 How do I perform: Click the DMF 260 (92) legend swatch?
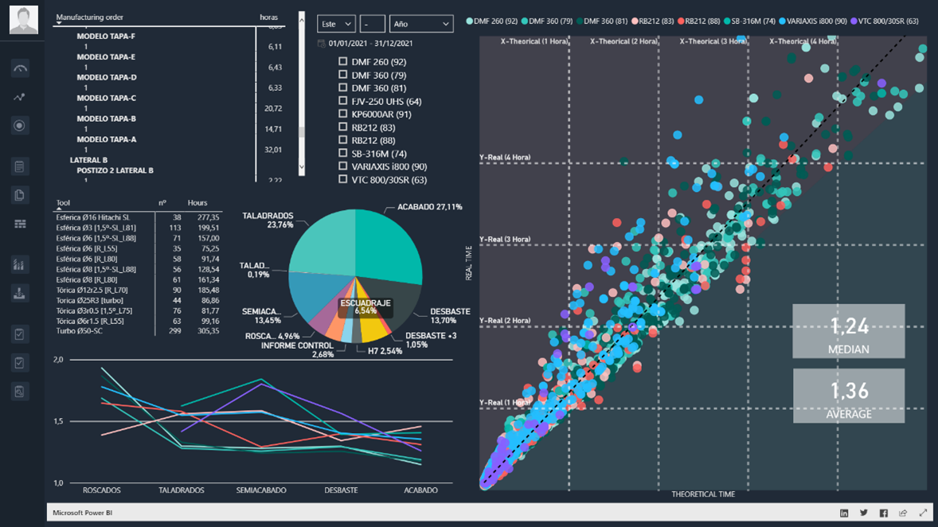[470, 21]
